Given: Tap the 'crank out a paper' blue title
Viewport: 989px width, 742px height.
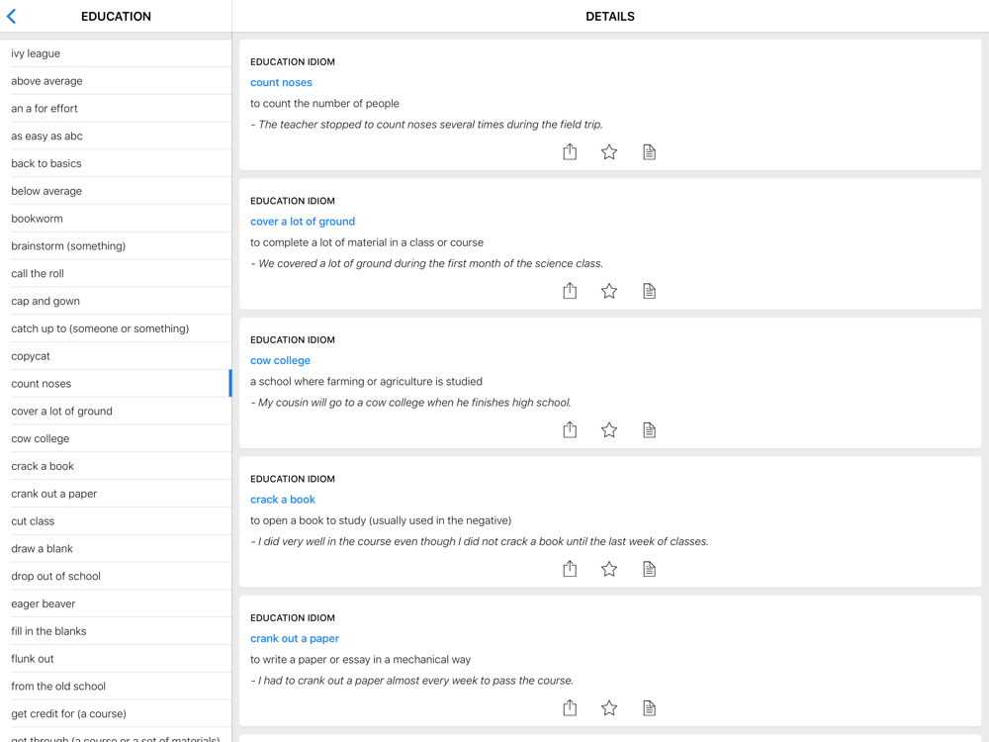Looking at the screenshot, I should click(295, 638).
